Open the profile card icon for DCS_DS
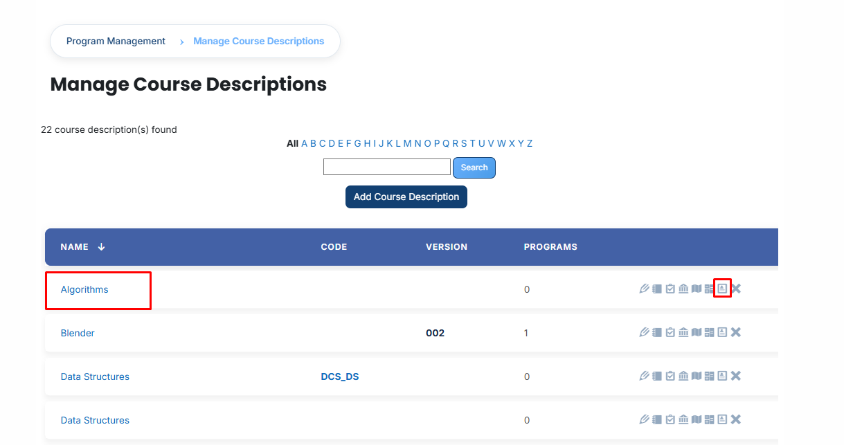The height and width of the screenshot is (445, 844). tap(722, 376)
